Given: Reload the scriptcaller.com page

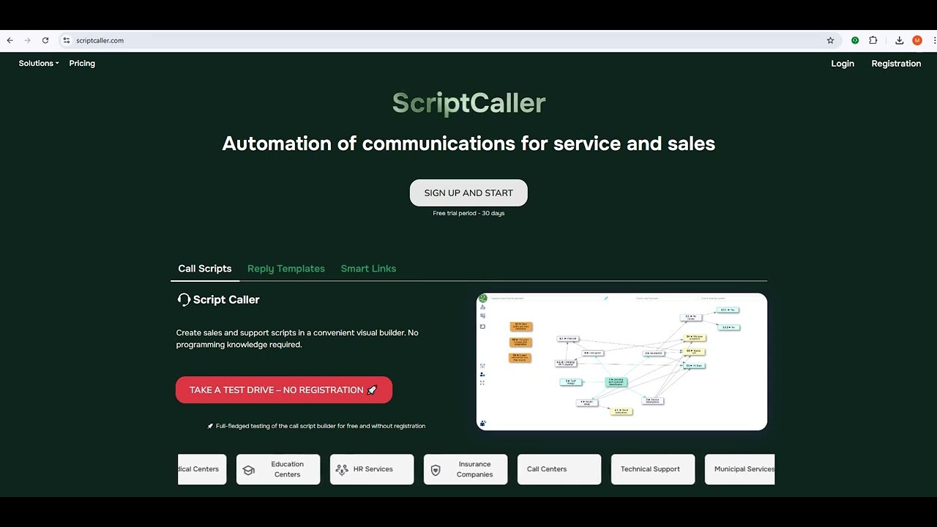Looking at the screenshot, I should pos(45,40).
